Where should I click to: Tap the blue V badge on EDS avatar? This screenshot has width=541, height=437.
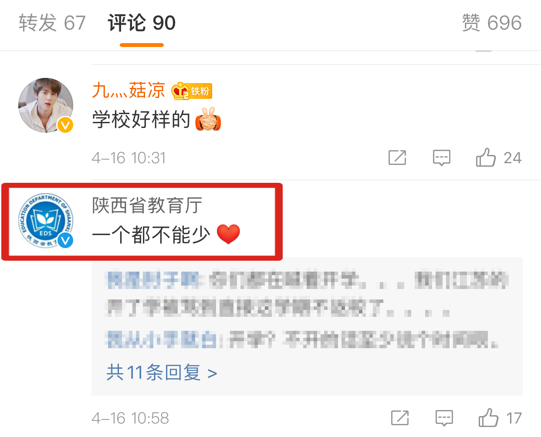tap(66, 240)
